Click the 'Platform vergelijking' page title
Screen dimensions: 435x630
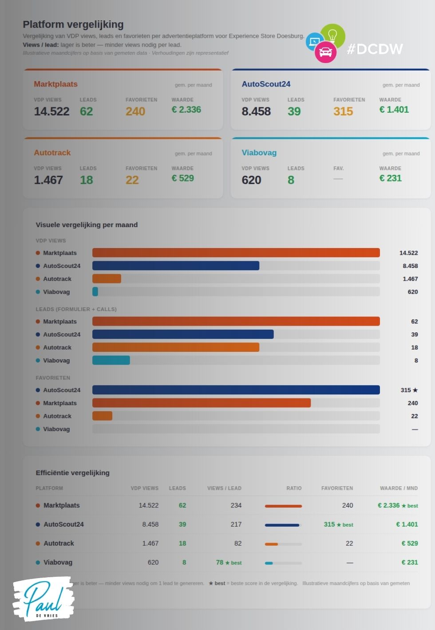pos(73,24)
